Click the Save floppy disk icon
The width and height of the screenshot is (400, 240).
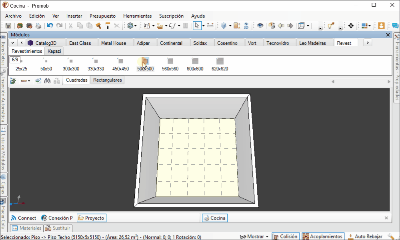point(8,26)
